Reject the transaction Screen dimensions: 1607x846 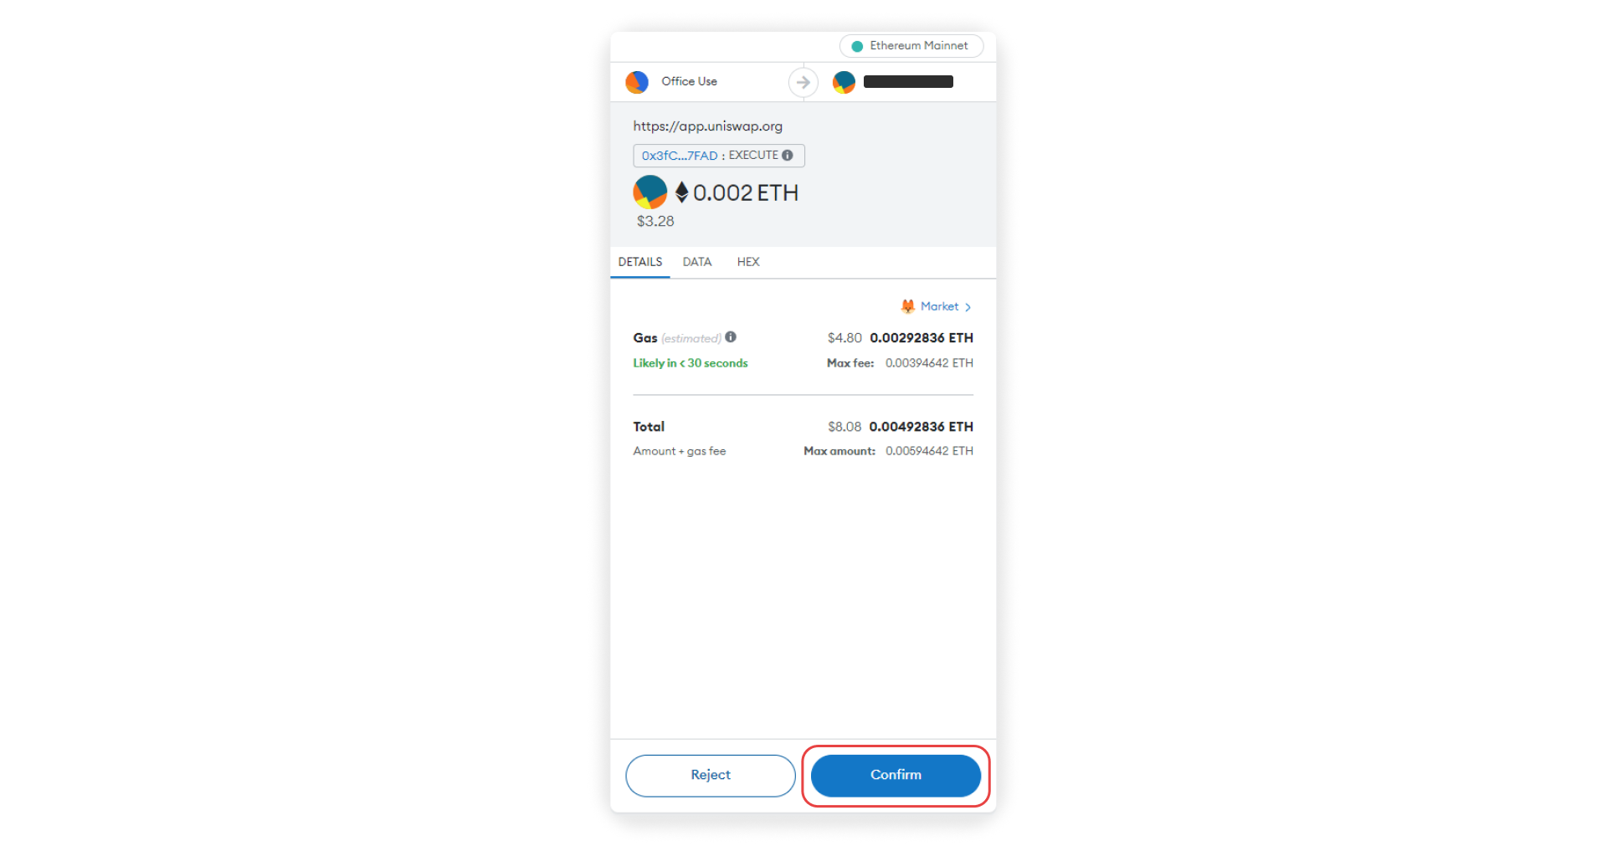711,776
